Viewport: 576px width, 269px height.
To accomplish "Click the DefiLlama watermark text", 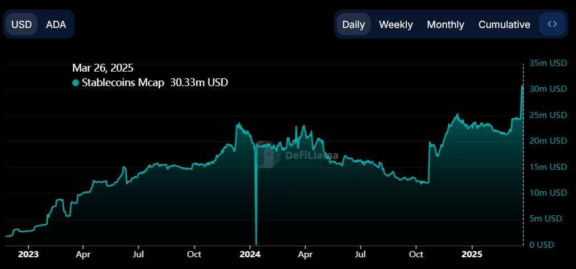I will pos(312,156).
